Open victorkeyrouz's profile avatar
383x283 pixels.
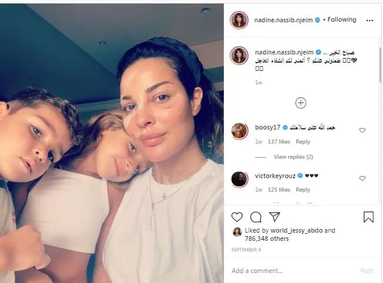tap(239, 179)
